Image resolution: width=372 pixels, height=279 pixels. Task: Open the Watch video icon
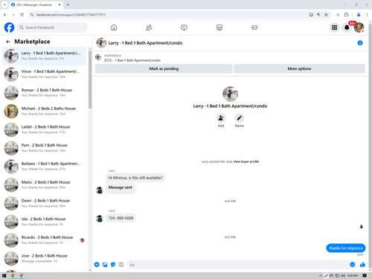tap(184, 28)
